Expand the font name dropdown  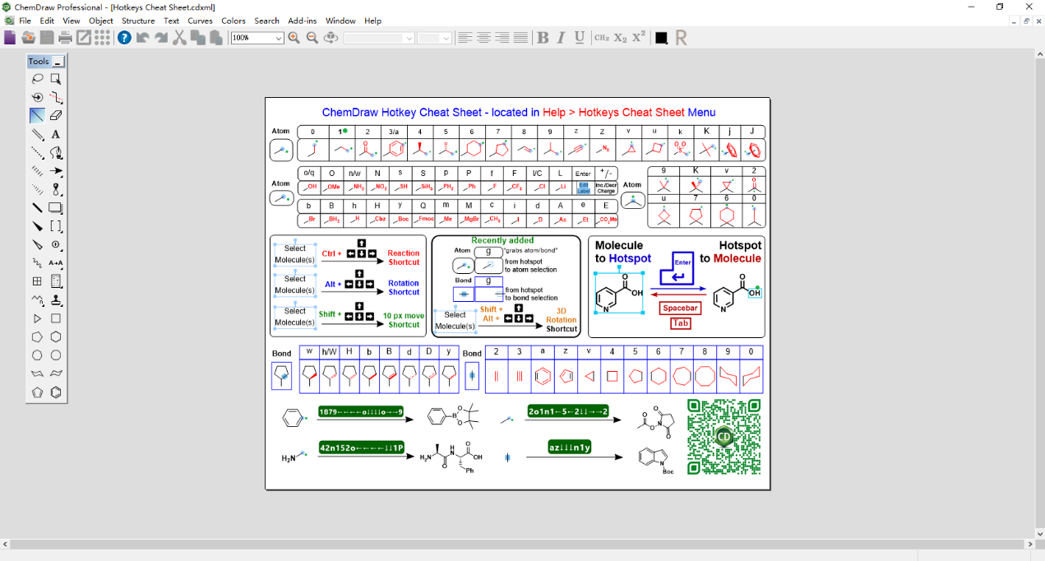click(409, 39)
